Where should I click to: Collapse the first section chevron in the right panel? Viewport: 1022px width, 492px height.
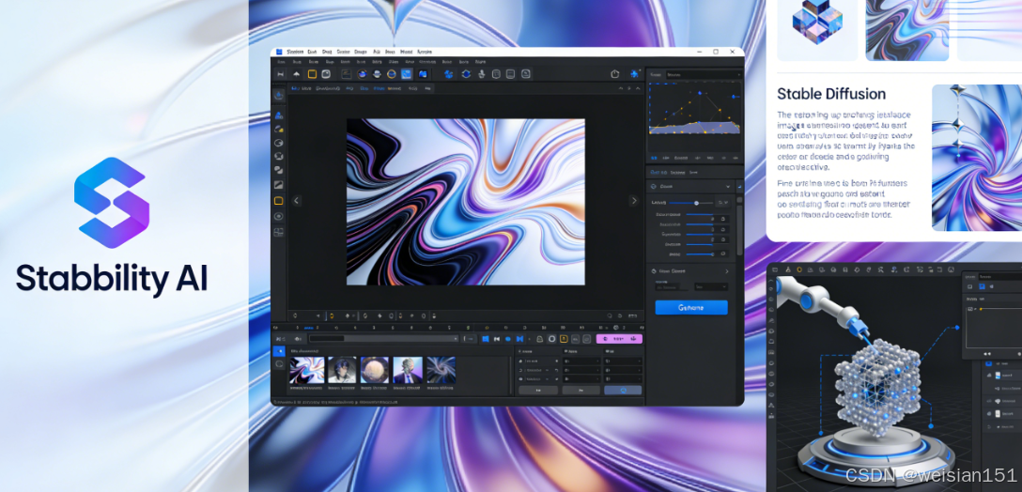click(x=728, y=186)
